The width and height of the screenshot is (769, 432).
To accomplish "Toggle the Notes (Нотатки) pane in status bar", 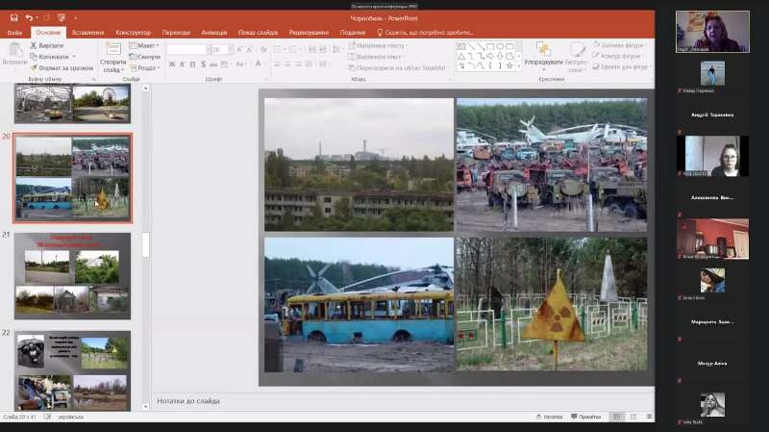I will pos(550,417).
